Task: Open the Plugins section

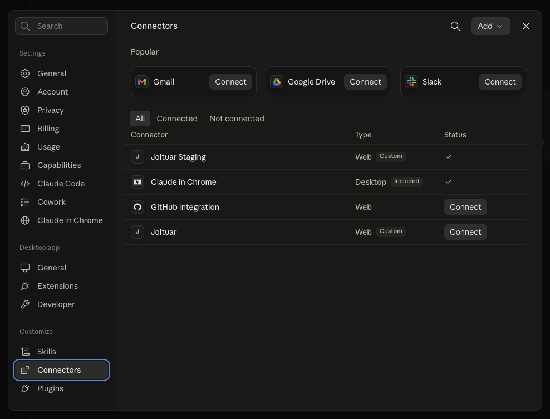Action: 61,388
